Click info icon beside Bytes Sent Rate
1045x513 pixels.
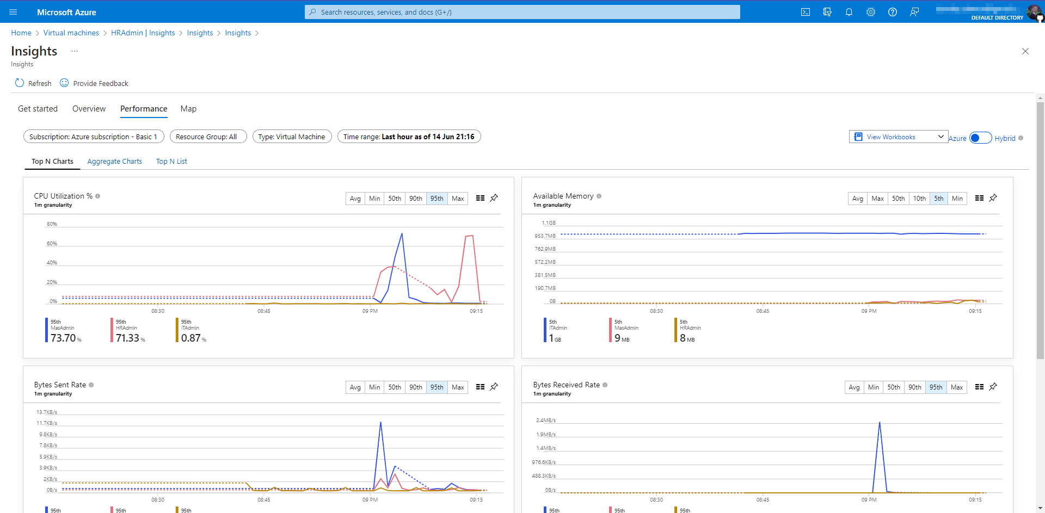(91, 385)
